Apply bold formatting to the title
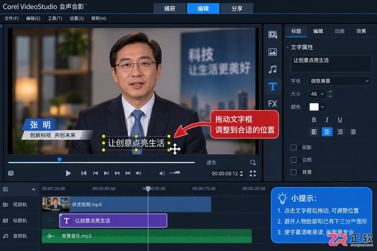 click(x=314, y=120)
